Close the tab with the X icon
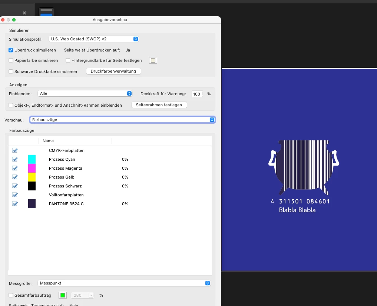The image size is (377, 306). pyautogui.click(x=24, y=13)
